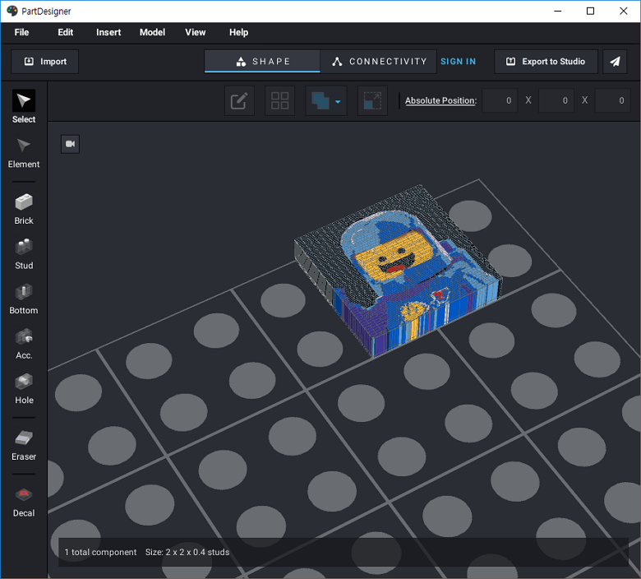Click the overlapping blue squares icon
The image size is (641, 579).
tap(320, 100)
